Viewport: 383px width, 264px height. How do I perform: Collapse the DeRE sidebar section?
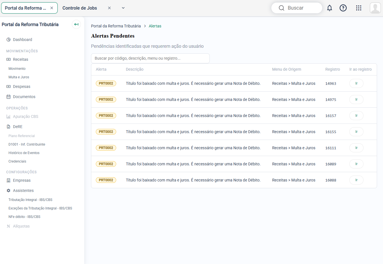[18, 127]
